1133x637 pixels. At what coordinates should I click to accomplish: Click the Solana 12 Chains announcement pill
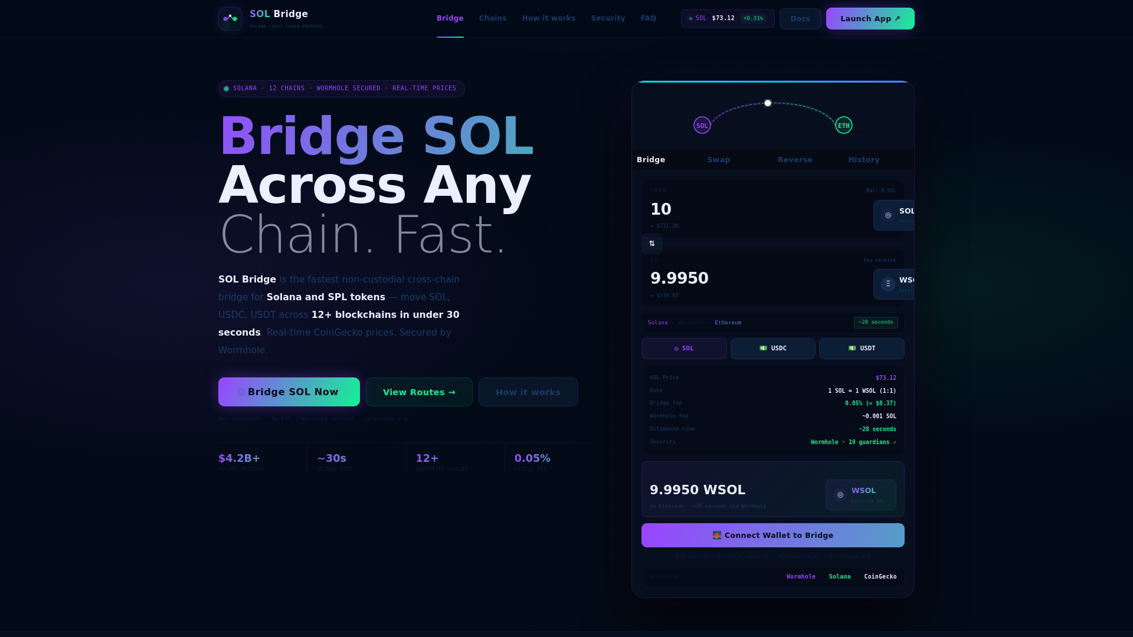click(x=342, y=88)
